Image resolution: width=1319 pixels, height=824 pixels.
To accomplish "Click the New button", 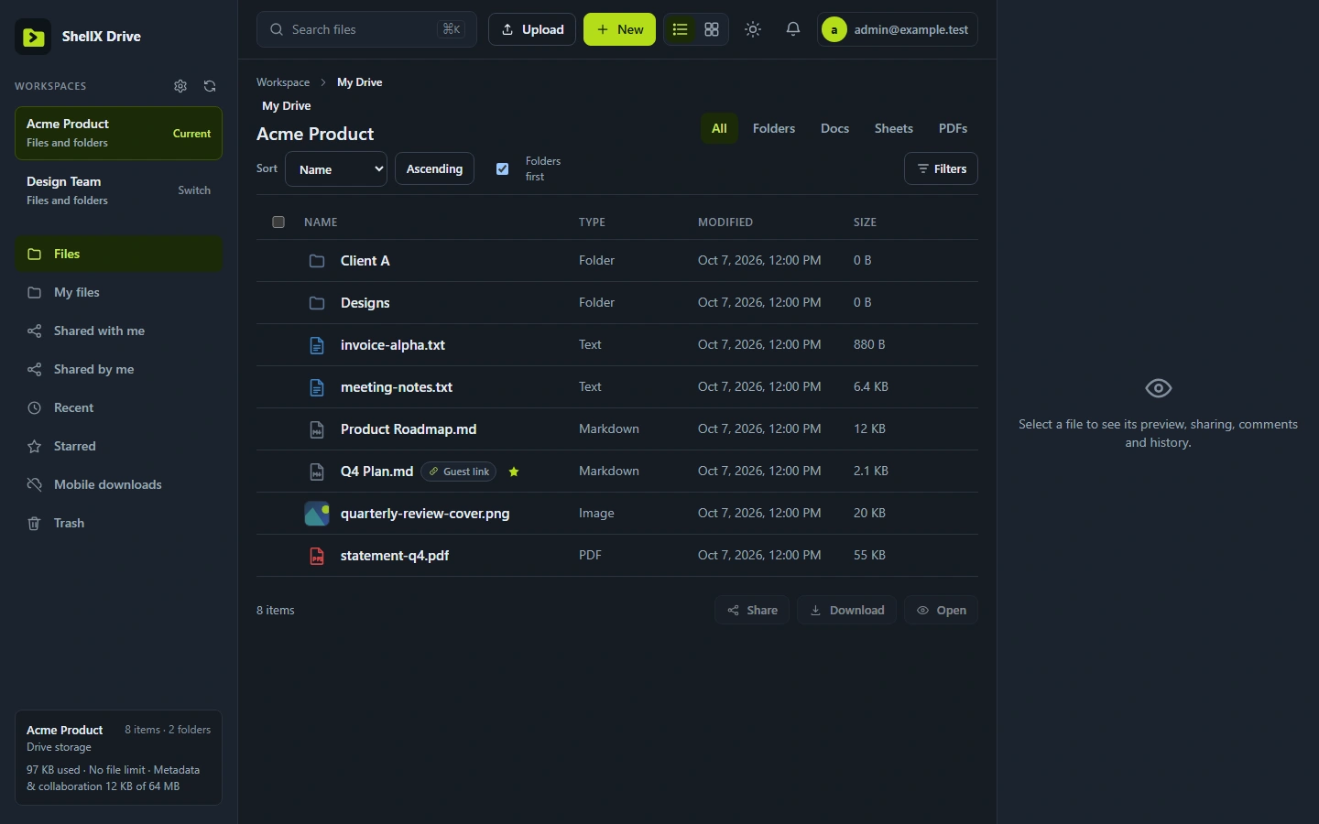I will tap(619, 29).
